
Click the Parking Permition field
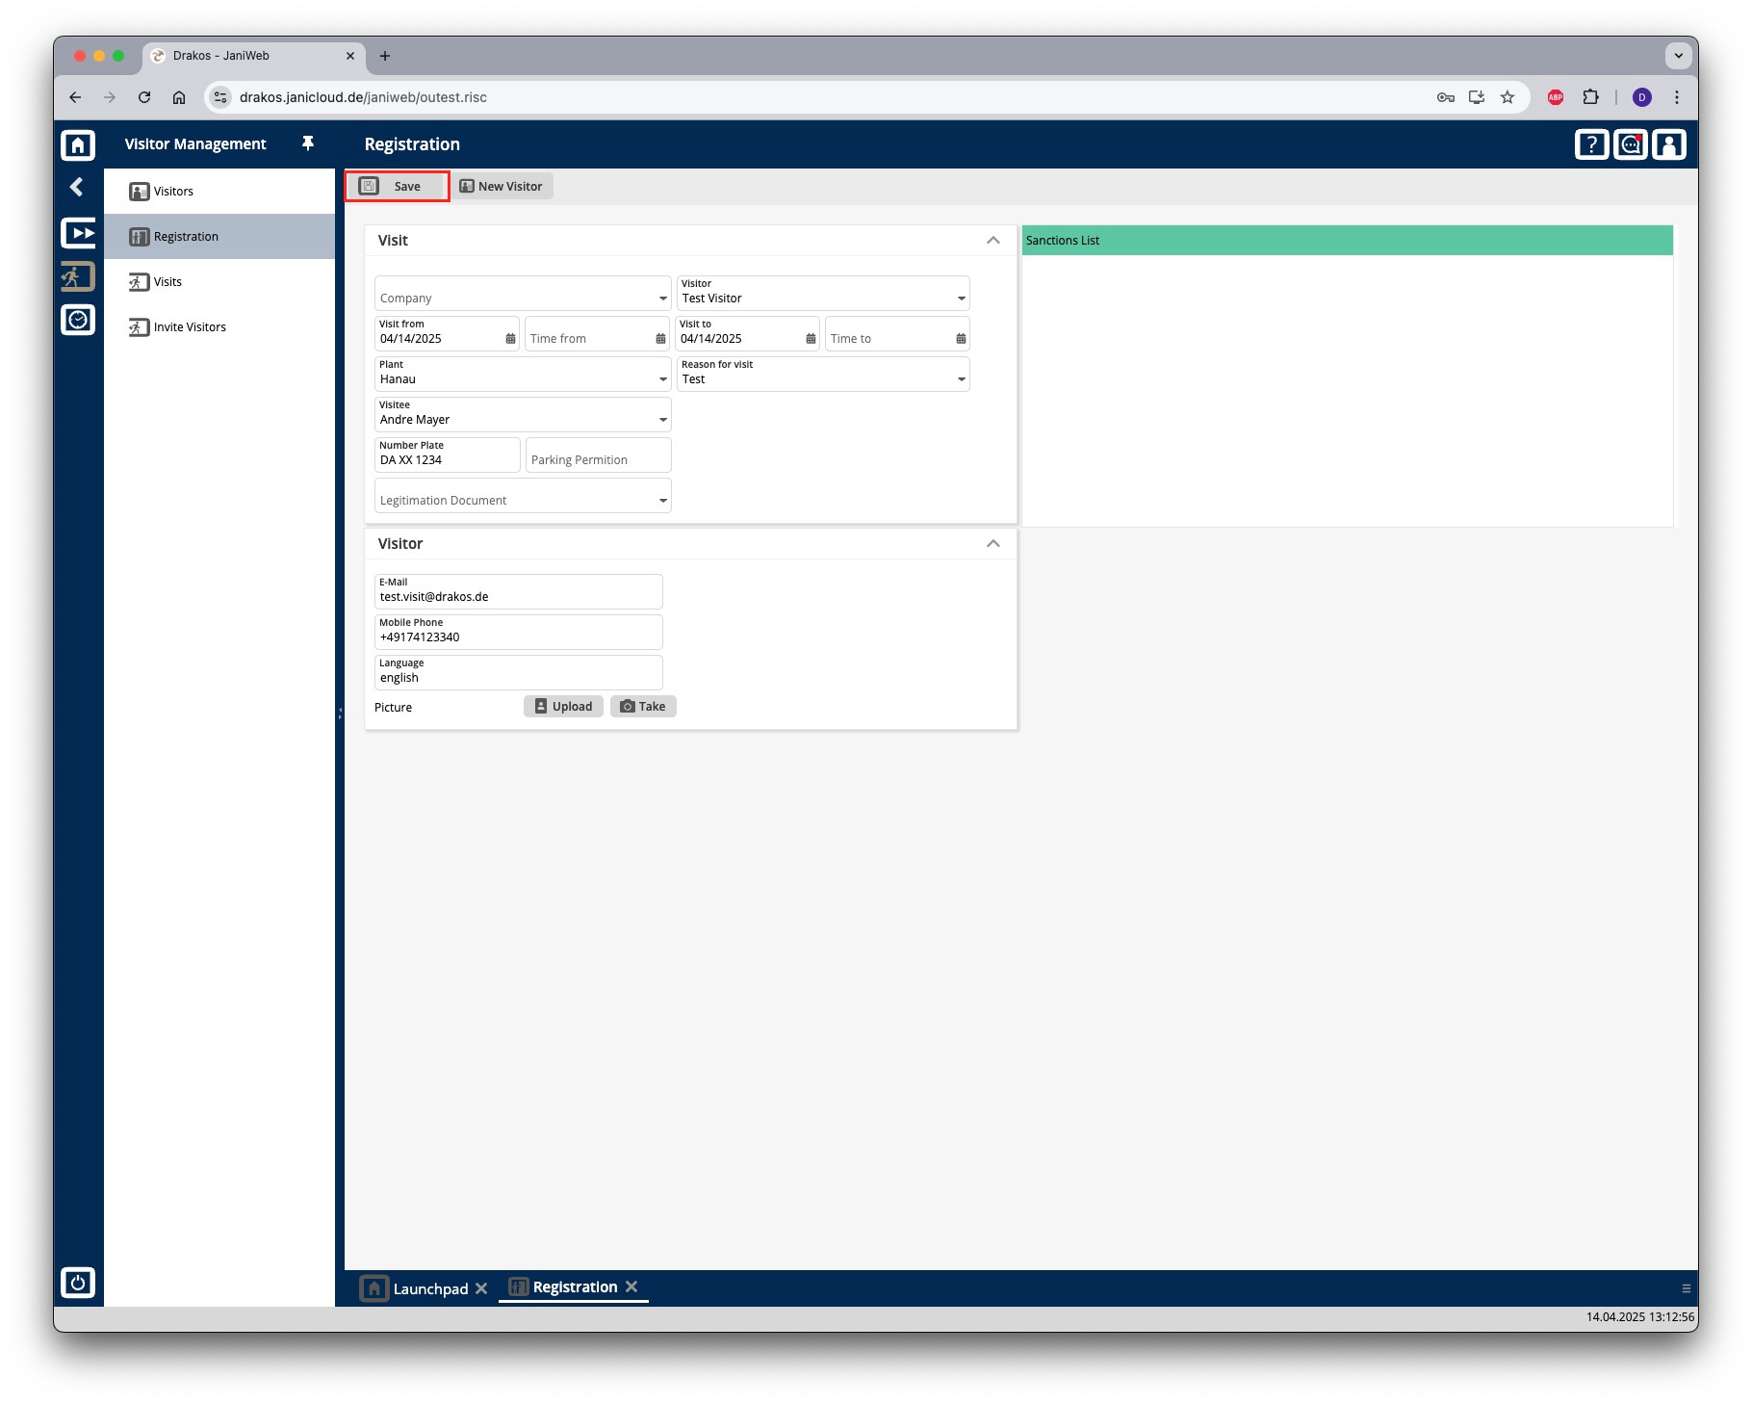click(x=599, y=455)
